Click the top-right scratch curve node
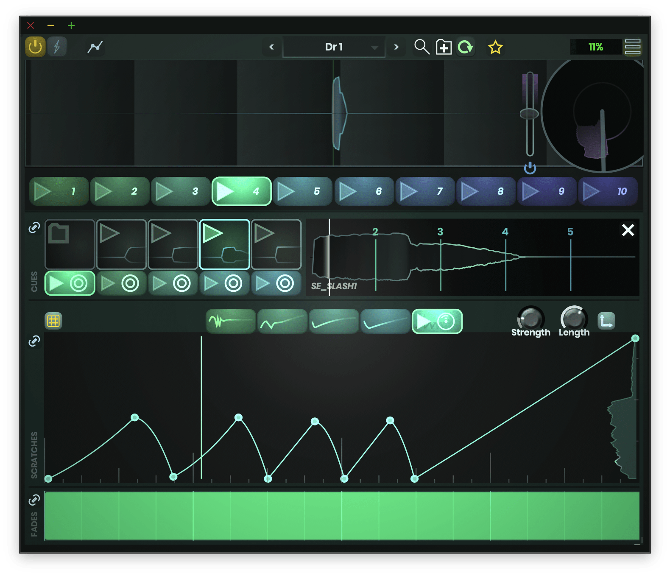670x576 pixels. [x=635, y=338]
